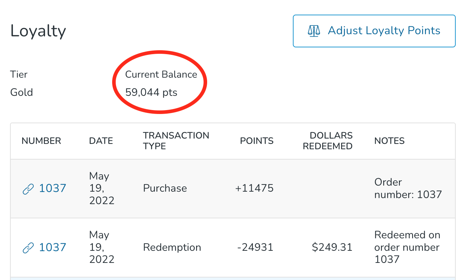Image resolution: width=460 pixels, height=280 pixels.
Task: Select the Current Balance value 59,044 pts
Action: coord(151,92)
